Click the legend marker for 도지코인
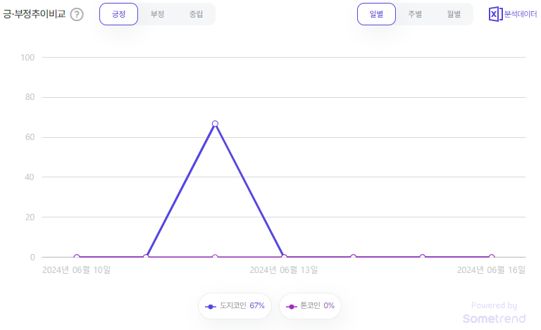This screenshot has width=541, height=330. tap(211, 306)
